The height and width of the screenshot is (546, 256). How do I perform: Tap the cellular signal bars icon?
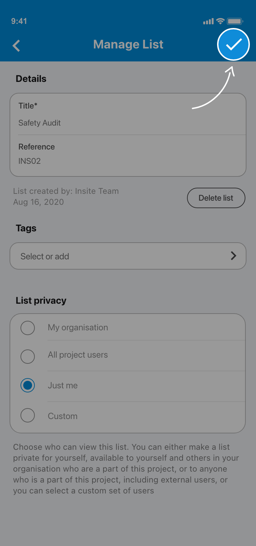(208, 21)
